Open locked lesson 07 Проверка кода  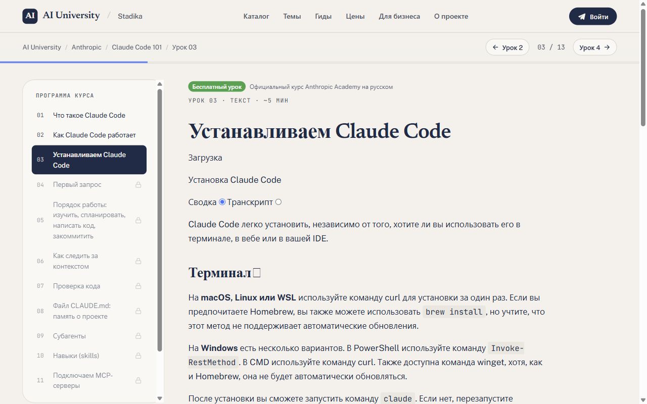coord(89,286)
